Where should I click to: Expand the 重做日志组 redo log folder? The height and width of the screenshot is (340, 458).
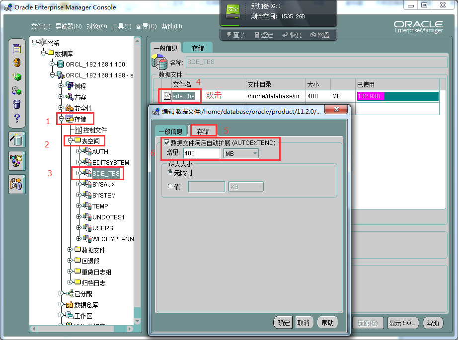pyautogui.click(x=70, y=272)
